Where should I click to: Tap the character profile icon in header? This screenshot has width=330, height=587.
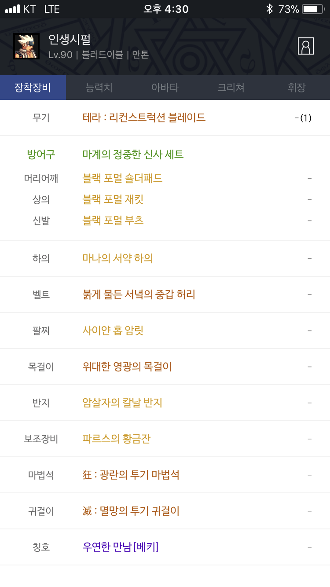click(306, 46)
